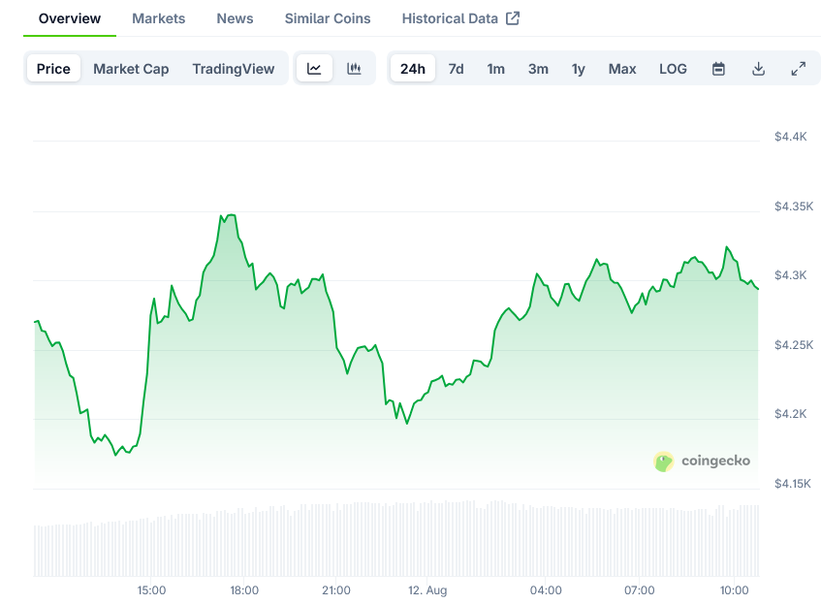Screen dimensions: 821x604
Task: Show Max time range
Action: tap(622, 69)
